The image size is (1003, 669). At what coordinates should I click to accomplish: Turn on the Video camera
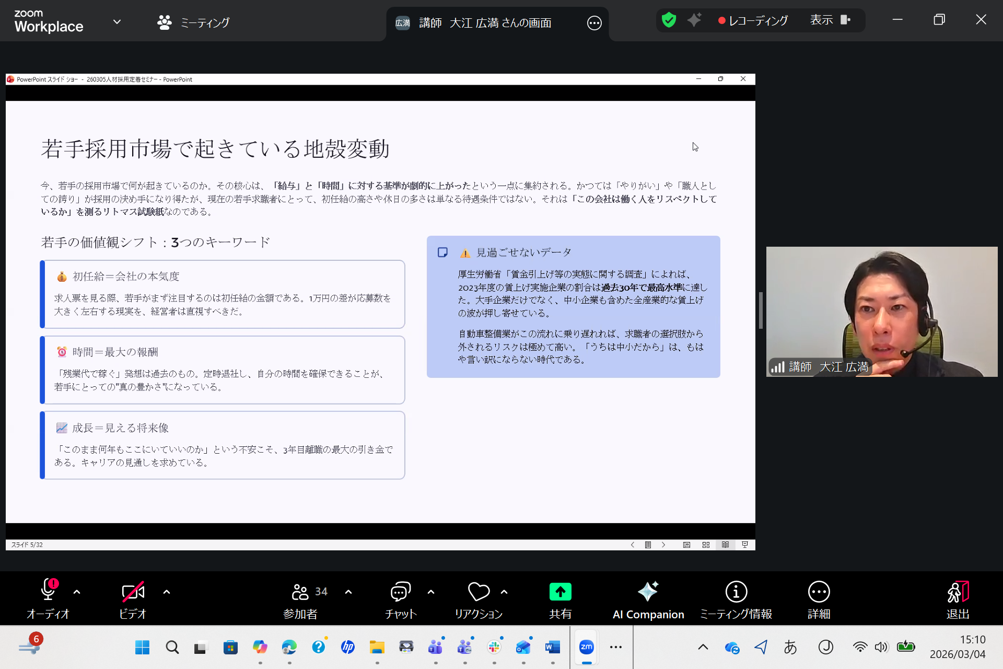(x=133, y=592)
